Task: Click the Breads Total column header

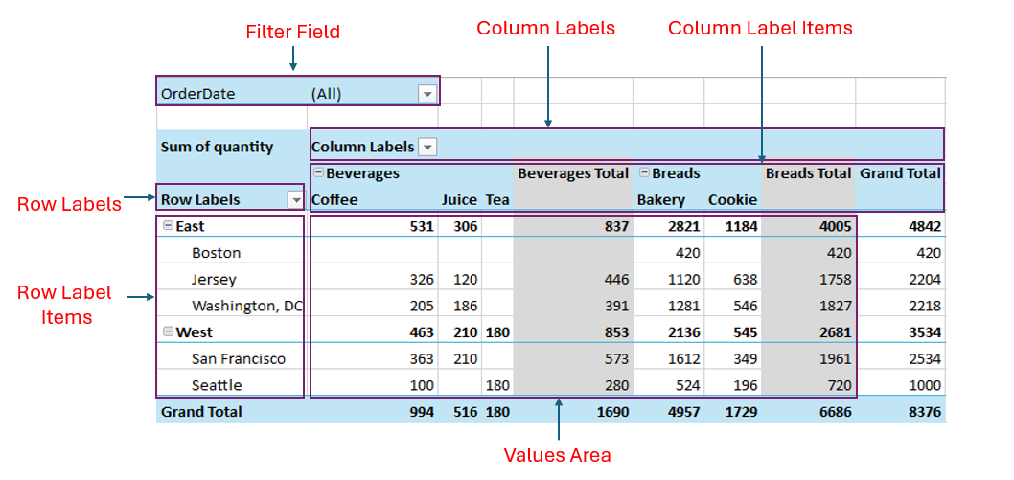Action: 808,173
